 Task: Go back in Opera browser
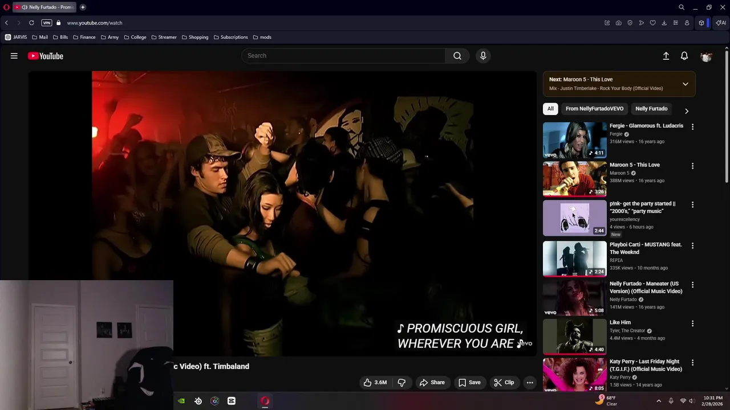(x=6, y=23)
